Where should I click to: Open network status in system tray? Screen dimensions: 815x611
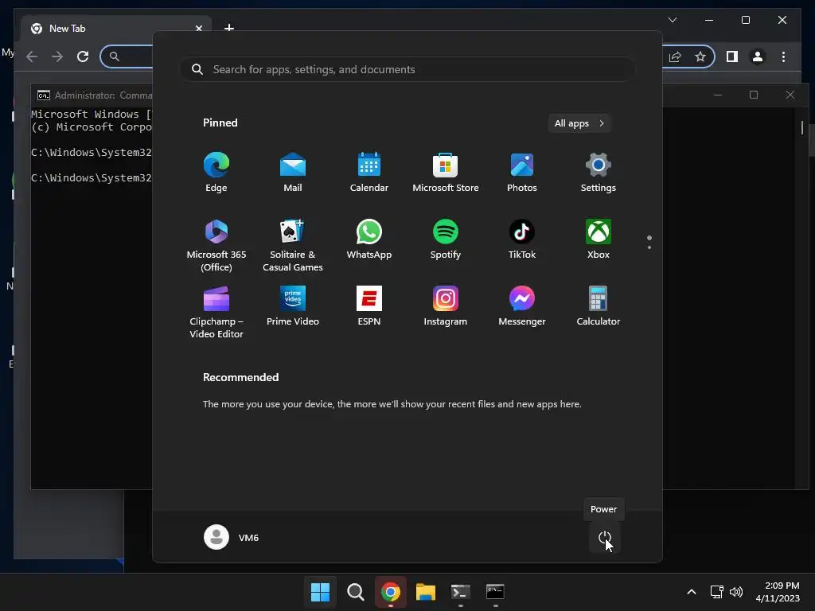click(x=717, y=592)
